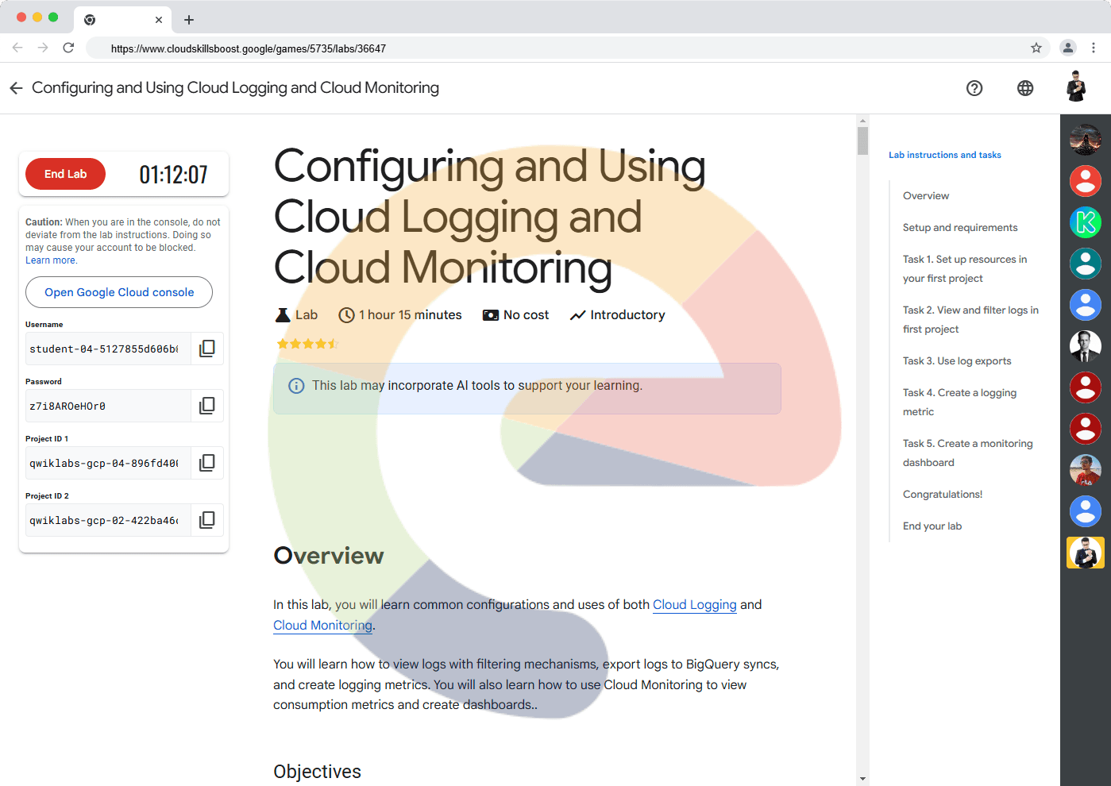Go to Task 2 View and filter logs
The width and height of the screenshot is (1111, 786).
tap(970, 320)
